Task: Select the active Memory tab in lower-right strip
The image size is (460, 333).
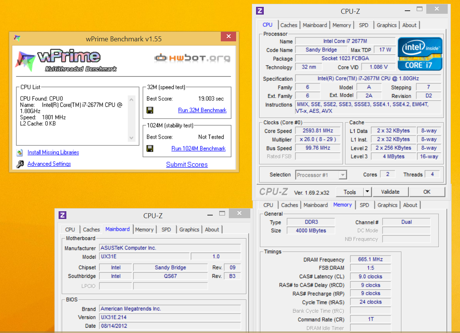Action: click(342, 205)
